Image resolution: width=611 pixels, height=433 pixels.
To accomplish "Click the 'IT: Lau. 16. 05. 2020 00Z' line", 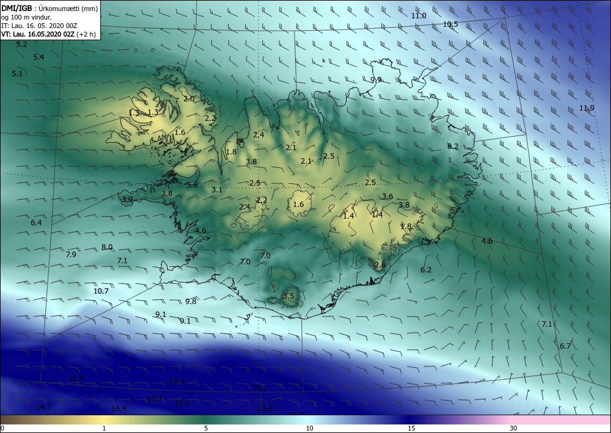I will (39, 26).
